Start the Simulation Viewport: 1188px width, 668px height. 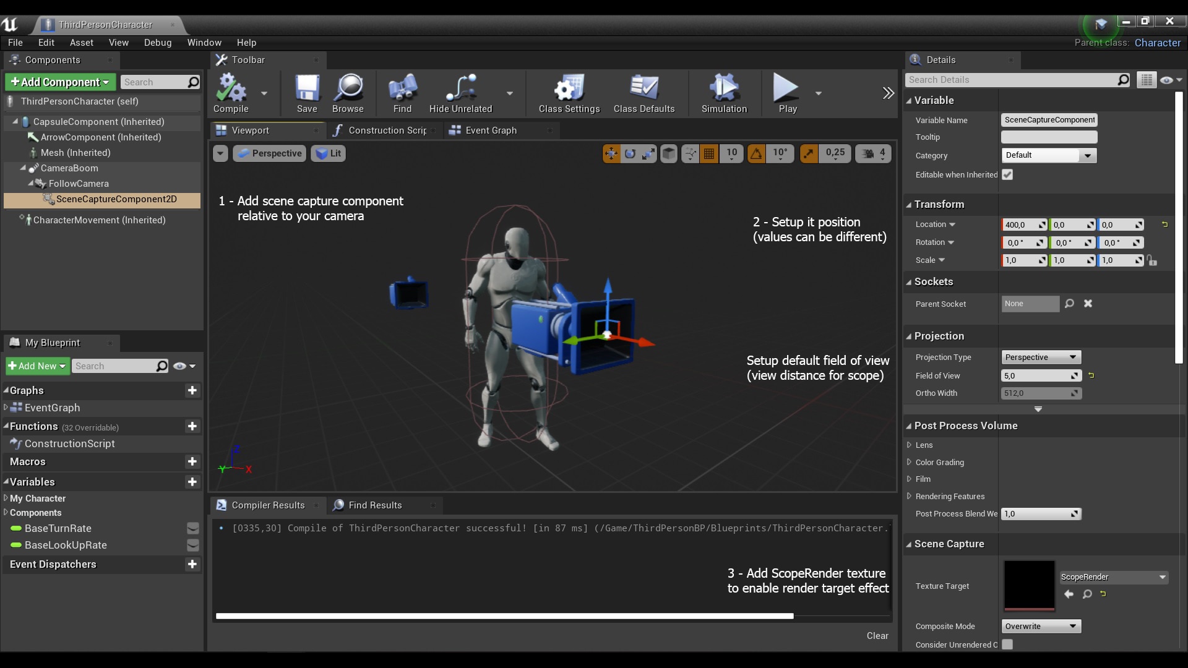pos(723,93)
